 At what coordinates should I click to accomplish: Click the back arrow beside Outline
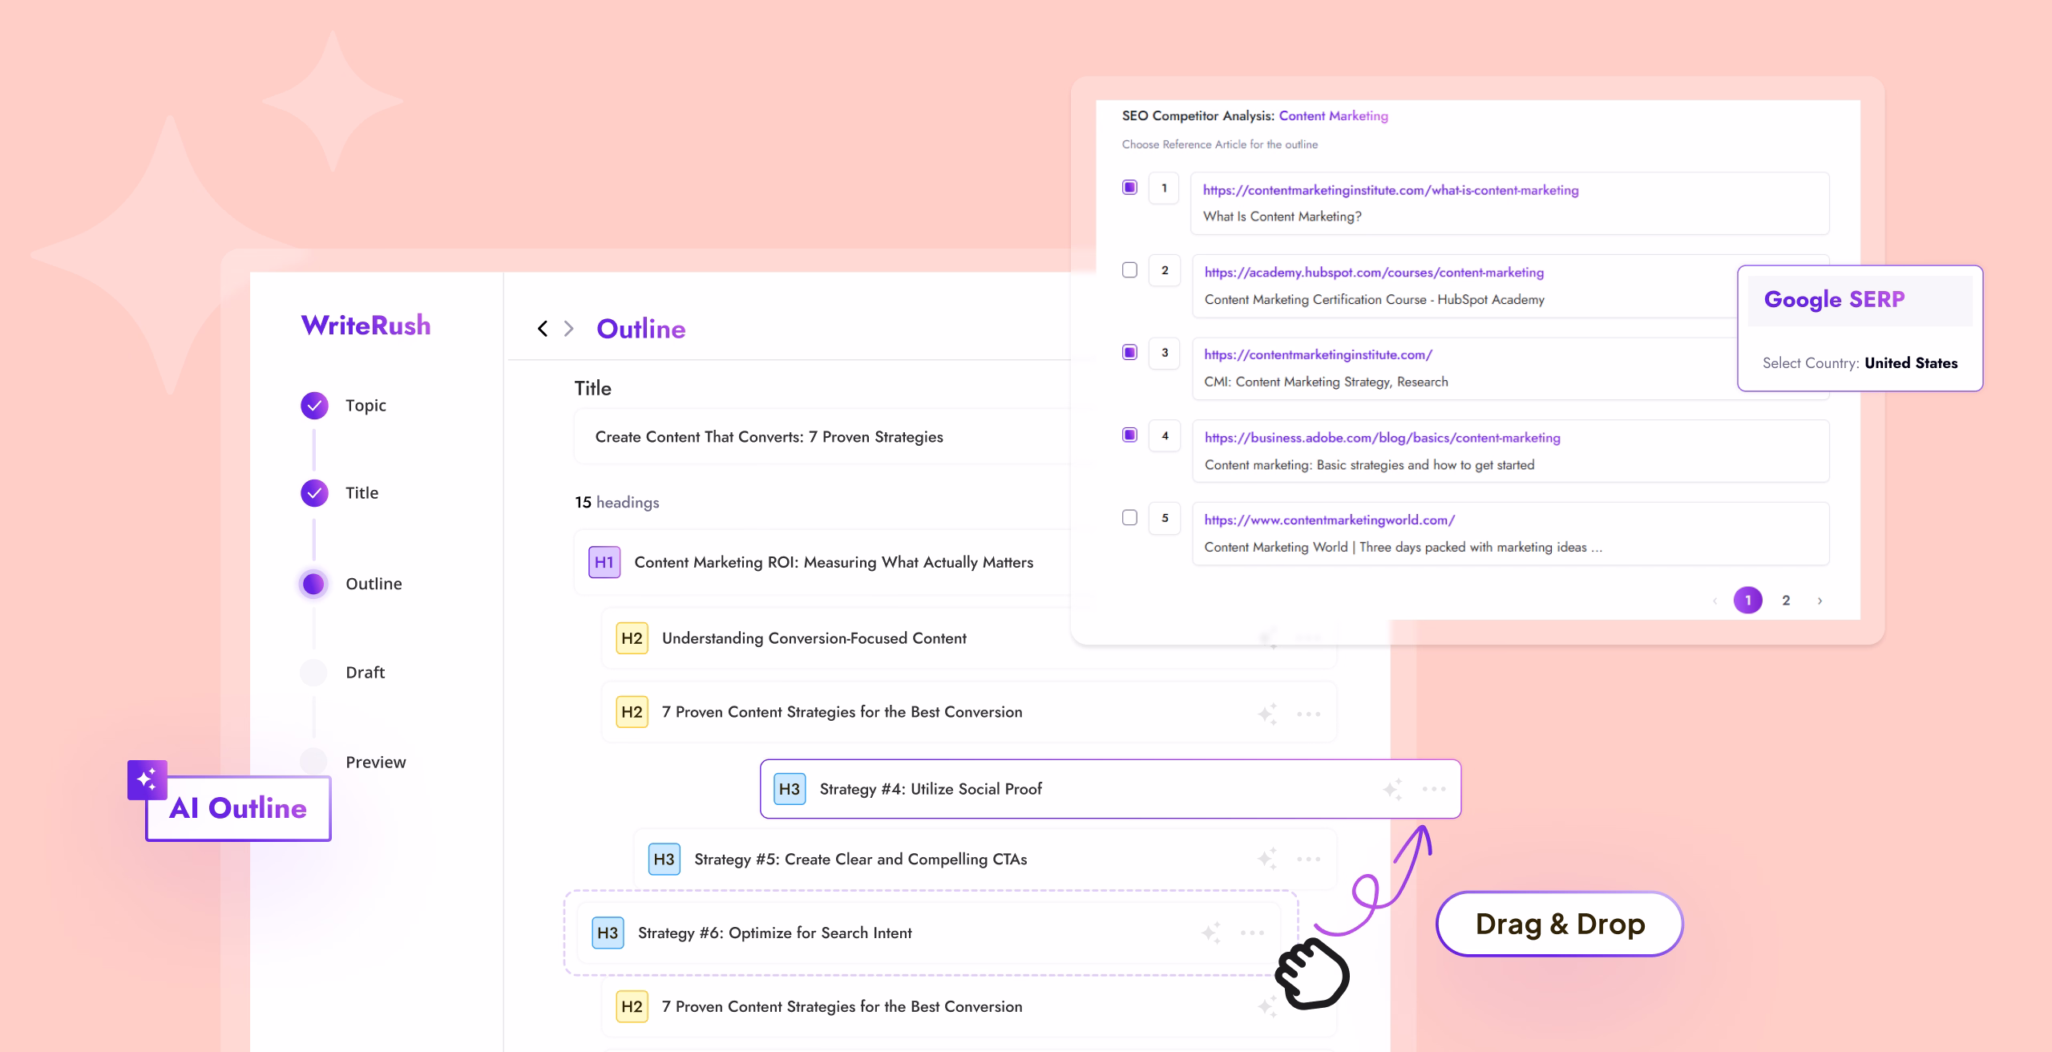[x=543, y=329]
